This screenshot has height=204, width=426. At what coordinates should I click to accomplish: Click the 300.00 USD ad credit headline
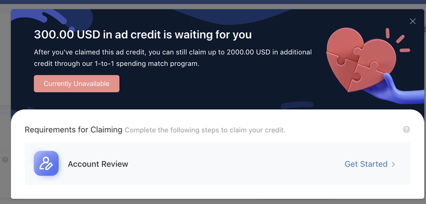143,35
